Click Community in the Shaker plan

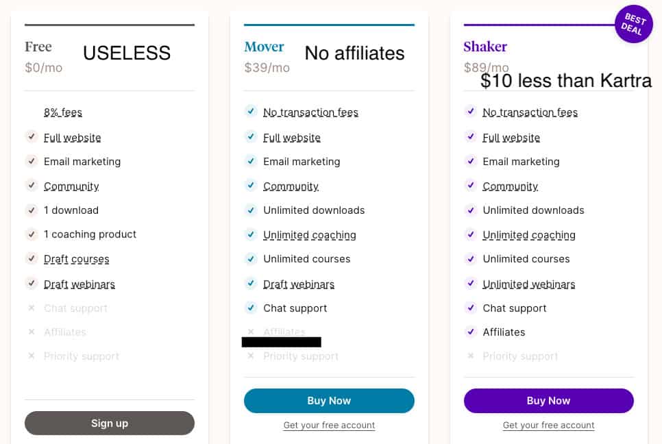coord(510,186)
